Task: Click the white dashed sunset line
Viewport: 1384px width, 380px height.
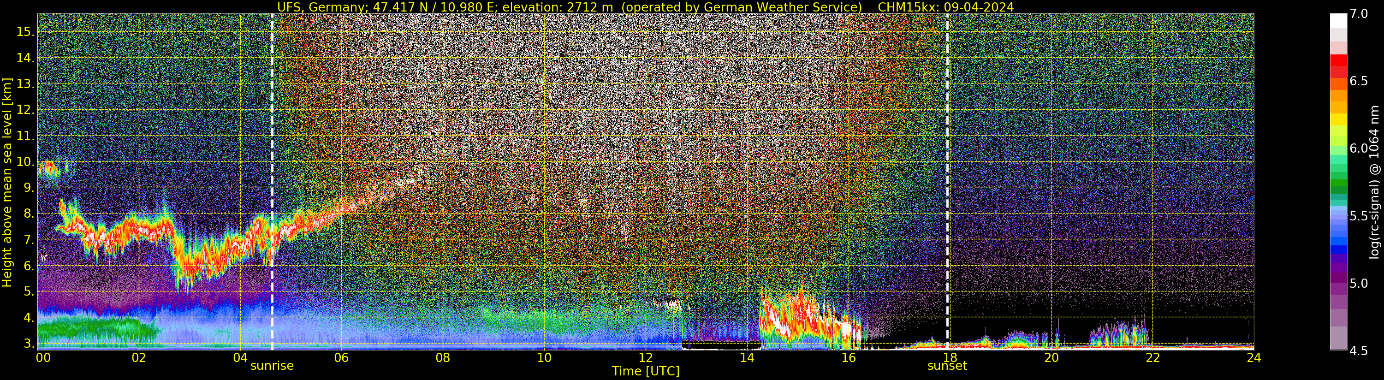Action: pos(947,182)
